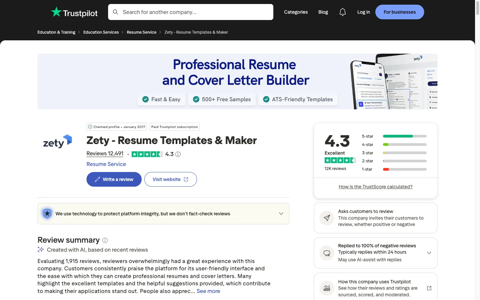Click Asks customers to review heading
This screenshot has height=300, width=480.
click(x=366, y=211)
